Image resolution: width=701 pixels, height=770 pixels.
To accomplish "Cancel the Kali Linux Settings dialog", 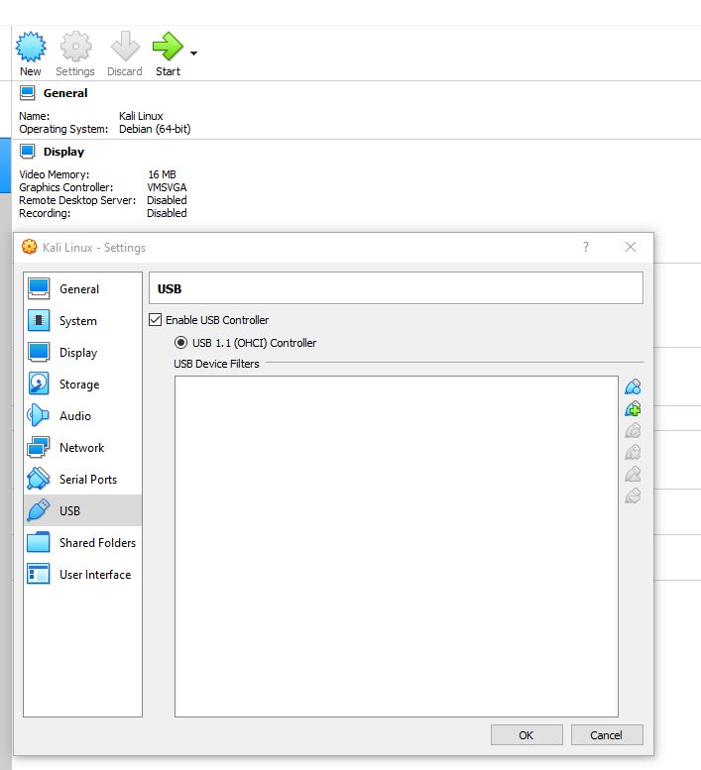I will pos(607,734).
